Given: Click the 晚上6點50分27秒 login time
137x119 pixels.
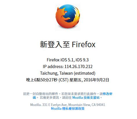Looking at the screenshot, I should tap(42, 80).
